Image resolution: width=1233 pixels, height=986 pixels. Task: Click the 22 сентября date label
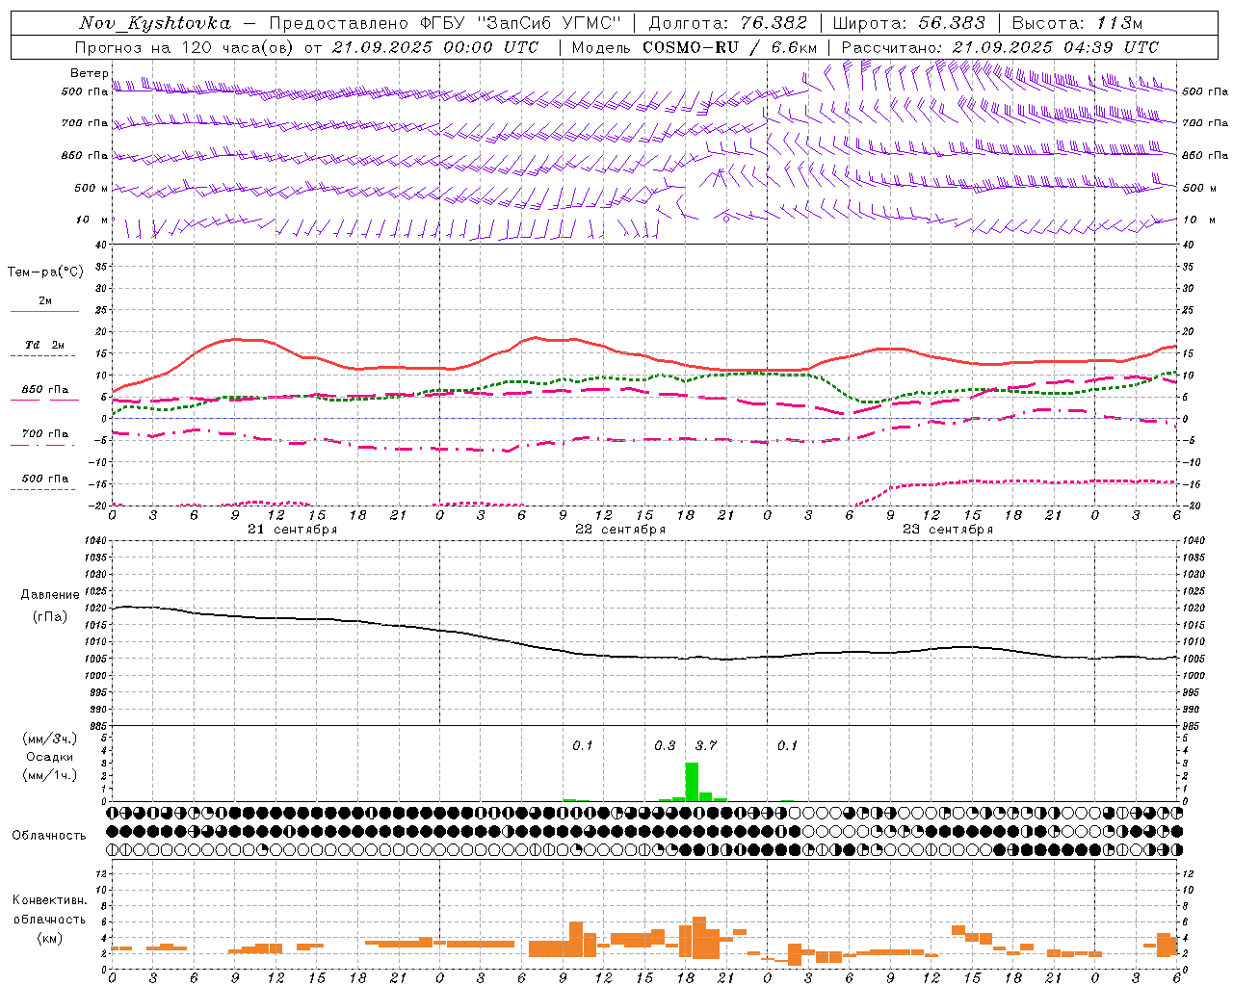tap(620, 530)
